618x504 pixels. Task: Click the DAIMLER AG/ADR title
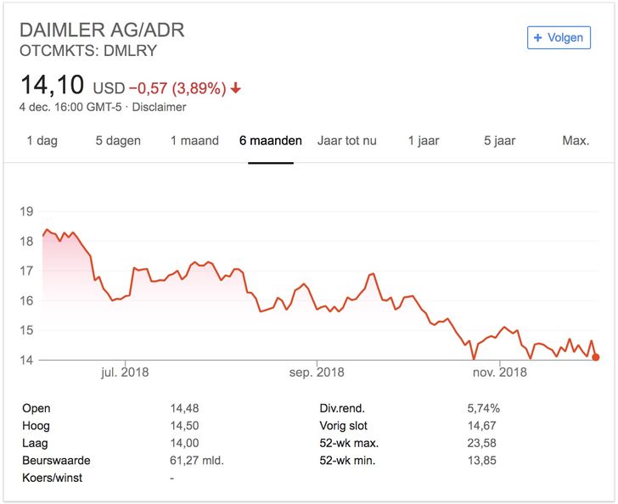coord(102,31)
